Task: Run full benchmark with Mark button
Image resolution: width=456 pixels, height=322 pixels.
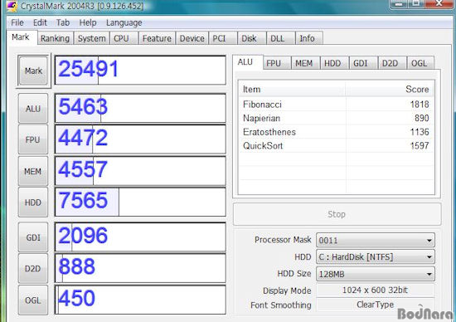Action: [x=33, y=71]
